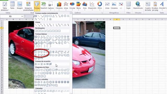The height and width of the screenshot is (94, 167).
Task: Click the shapes gallery scroll-up arrow
Action: (x=71, y=13)
